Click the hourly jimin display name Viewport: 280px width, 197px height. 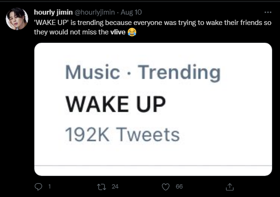[x=53, y=12]
